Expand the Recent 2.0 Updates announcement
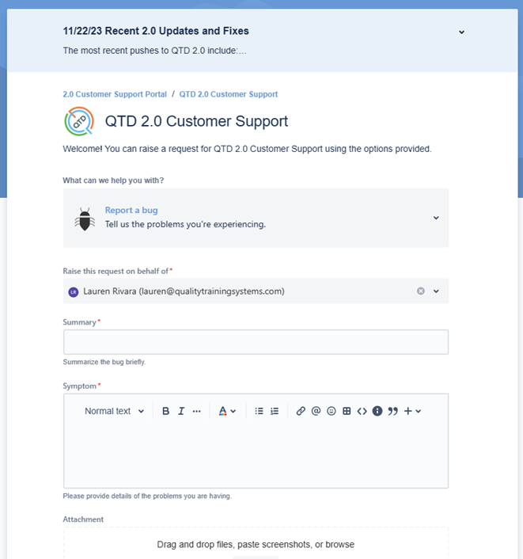The height and width of the screenshot is (559, 523). click(461, 32)
